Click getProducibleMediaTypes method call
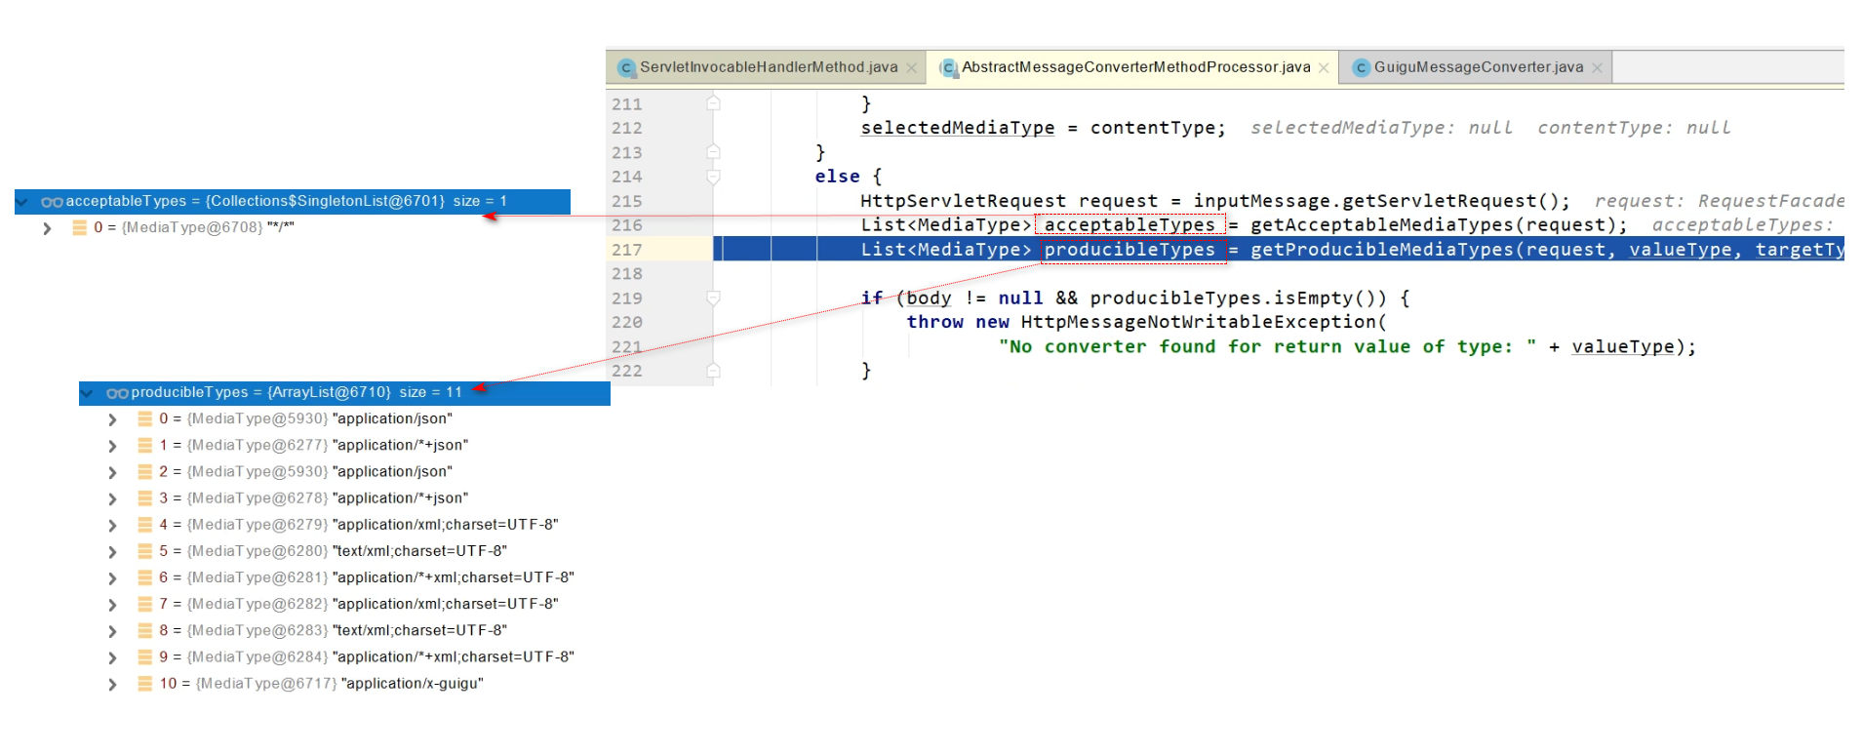Viewport: 1863px width, 755px height. tap(1382, 250)
